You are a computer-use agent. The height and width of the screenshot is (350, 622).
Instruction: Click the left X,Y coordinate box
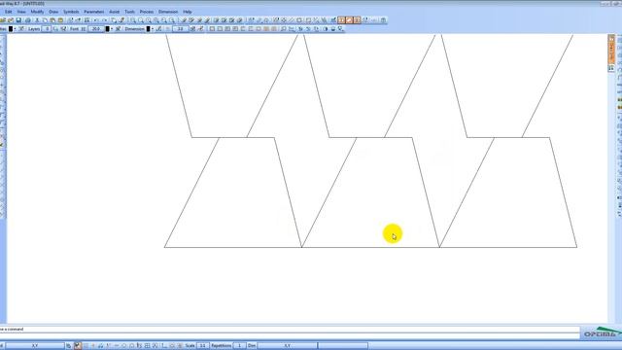(35, 346)
